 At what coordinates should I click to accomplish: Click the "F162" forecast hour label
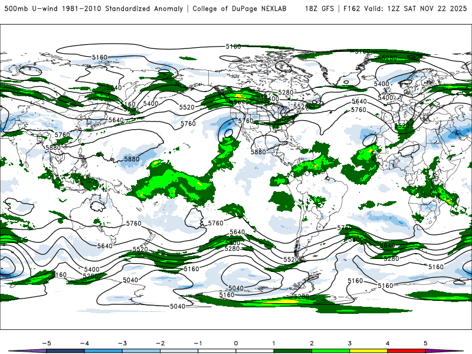(x=352, y=9)
